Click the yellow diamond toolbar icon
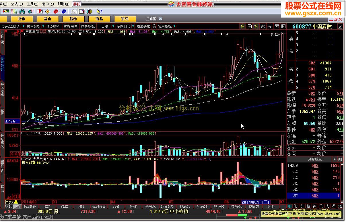This screenshot has width=346, height=222. click(48, 12)
